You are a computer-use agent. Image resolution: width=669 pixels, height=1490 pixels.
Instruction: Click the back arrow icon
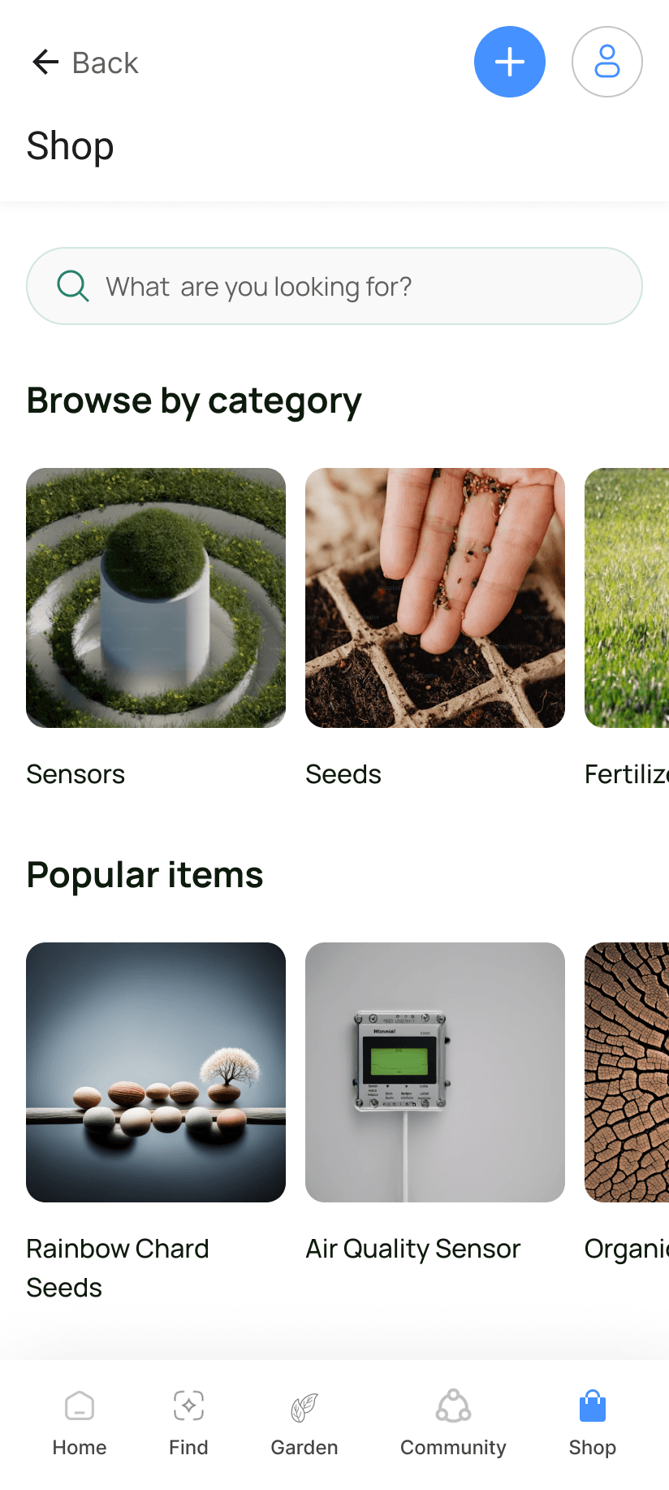point(45,62)
